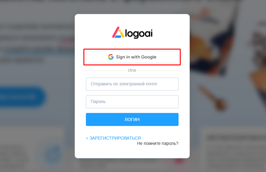This screenshot has height=172, width=266.
Task: Focus the email address input field
Action: point(132,84)
